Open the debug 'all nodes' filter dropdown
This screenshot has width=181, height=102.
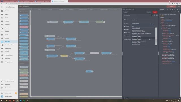[174, 12]
